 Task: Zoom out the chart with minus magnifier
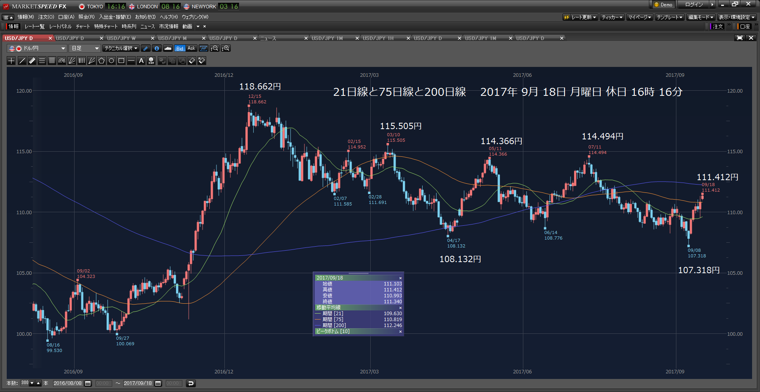coord(214,48)
